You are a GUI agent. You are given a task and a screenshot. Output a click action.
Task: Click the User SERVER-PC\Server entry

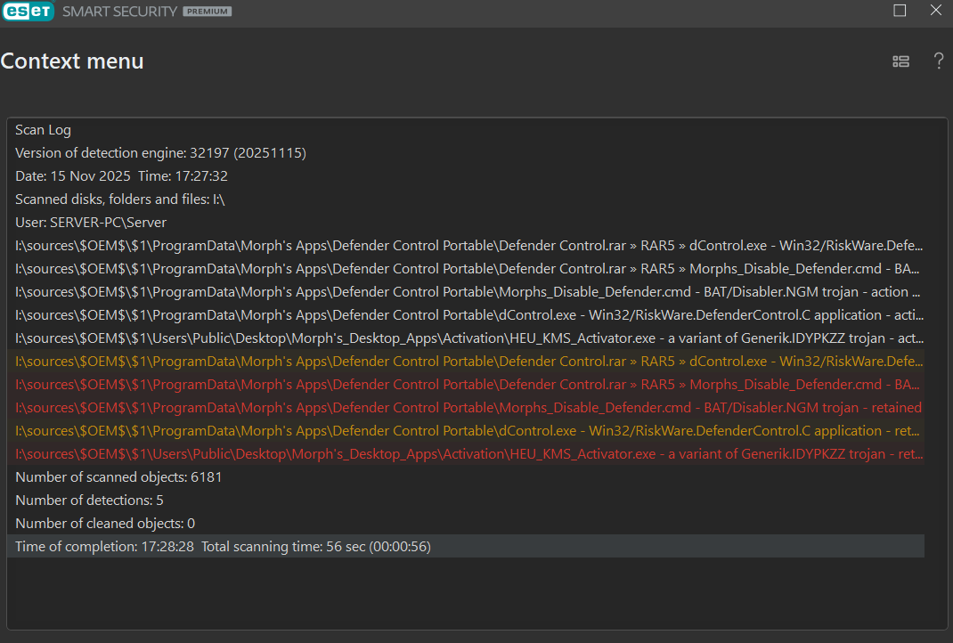pos(91,223)
